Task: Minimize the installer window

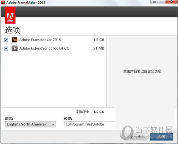Action: [x=154, y=2]
